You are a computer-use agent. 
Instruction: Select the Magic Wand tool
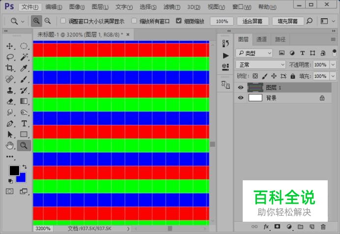point(24,57)
